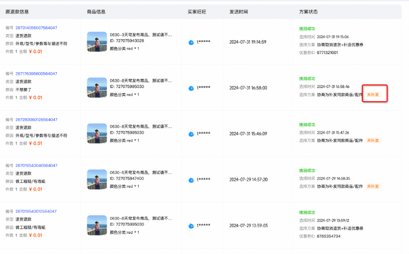Screen dimensions: 409x254
Task: Click selection time 2024-07-31 19:15:06
Action: pos(333,37)
